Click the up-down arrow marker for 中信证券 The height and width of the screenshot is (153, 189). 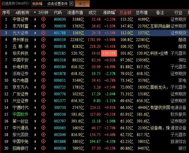[35, 19]
